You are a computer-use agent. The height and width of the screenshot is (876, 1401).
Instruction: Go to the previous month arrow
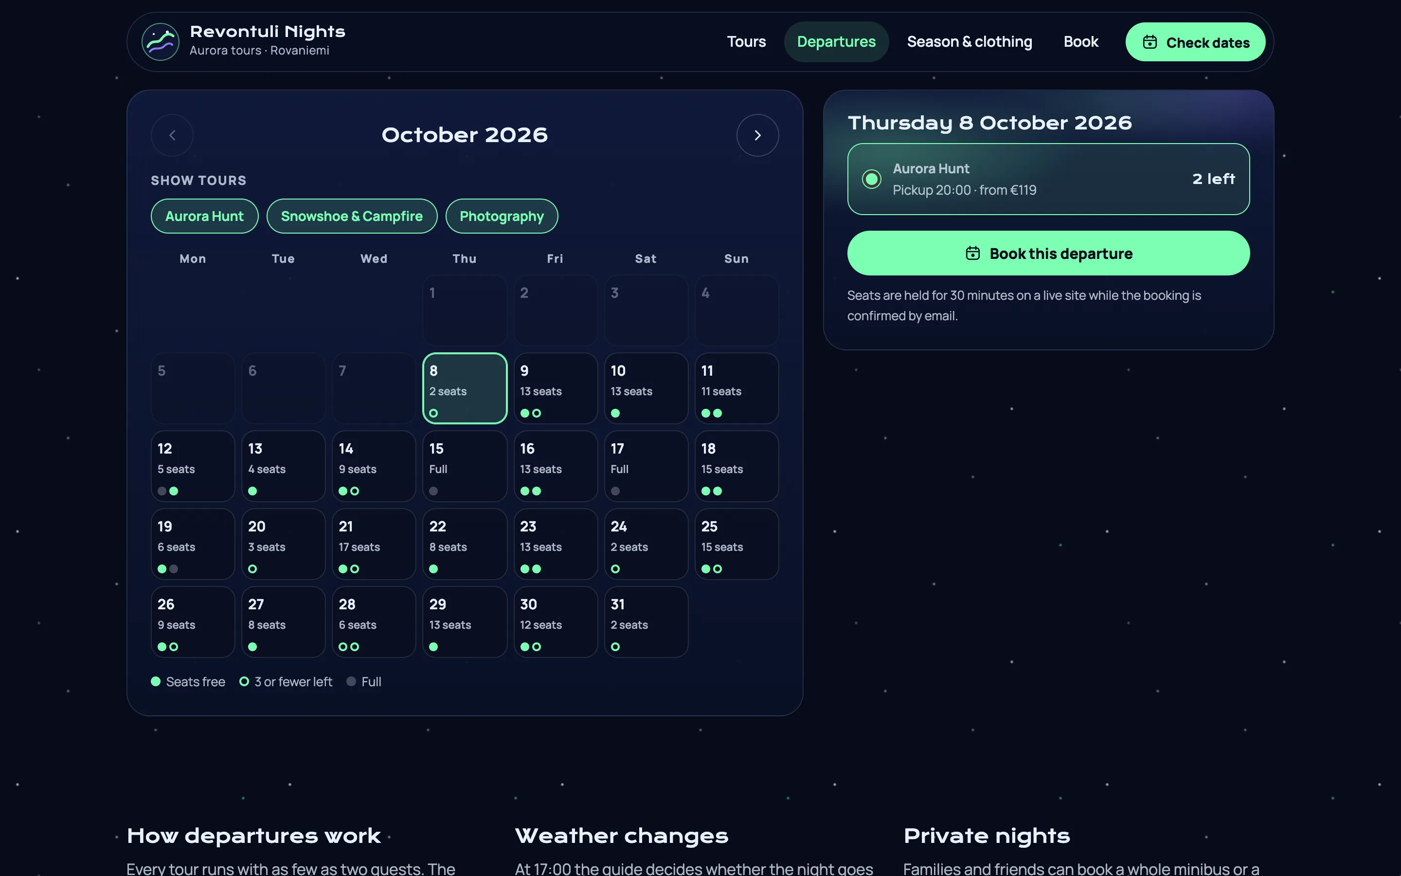click(x=172, y=135)
